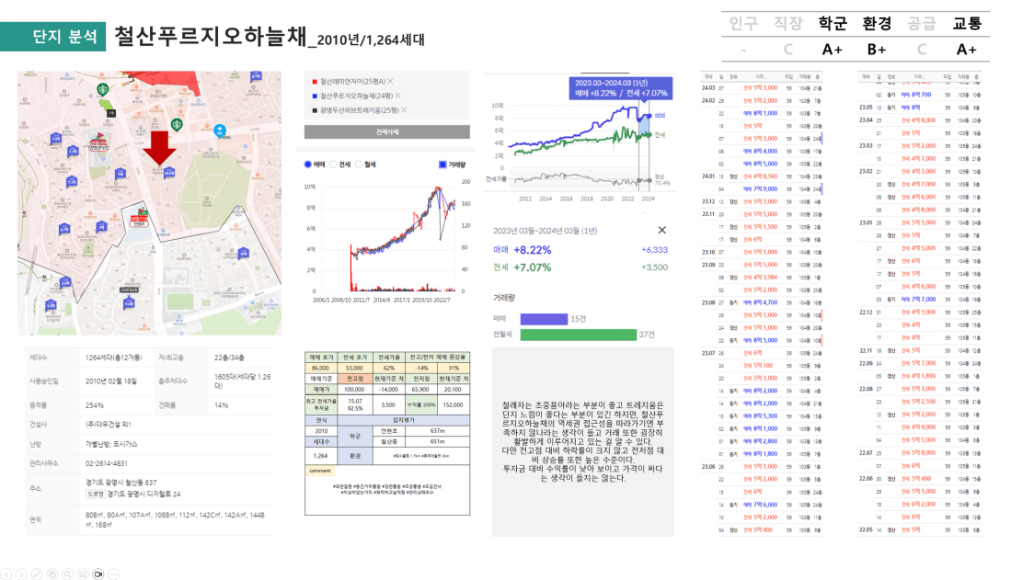
Task: Close the 2023년 03월~2024년 03월 period panel
Action: click(x=662, y=230)
